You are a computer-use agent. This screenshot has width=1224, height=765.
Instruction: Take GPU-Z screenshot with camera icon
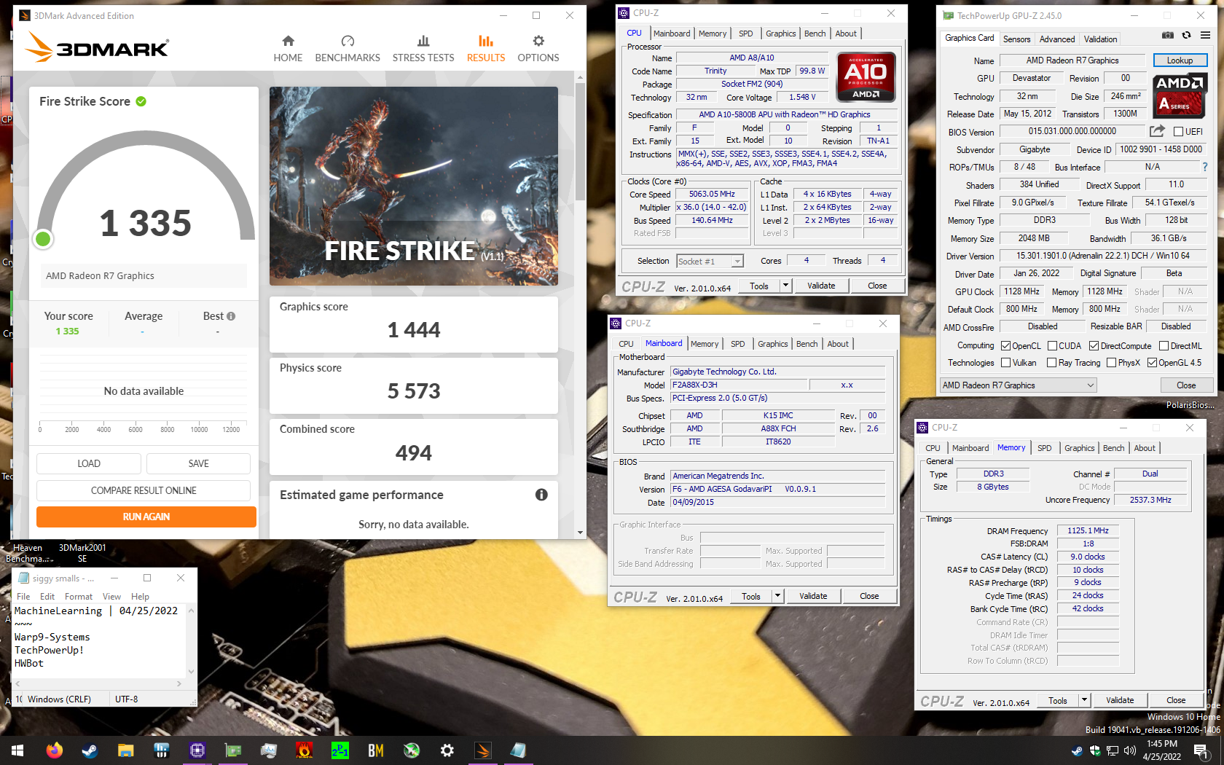point(1168,35)
